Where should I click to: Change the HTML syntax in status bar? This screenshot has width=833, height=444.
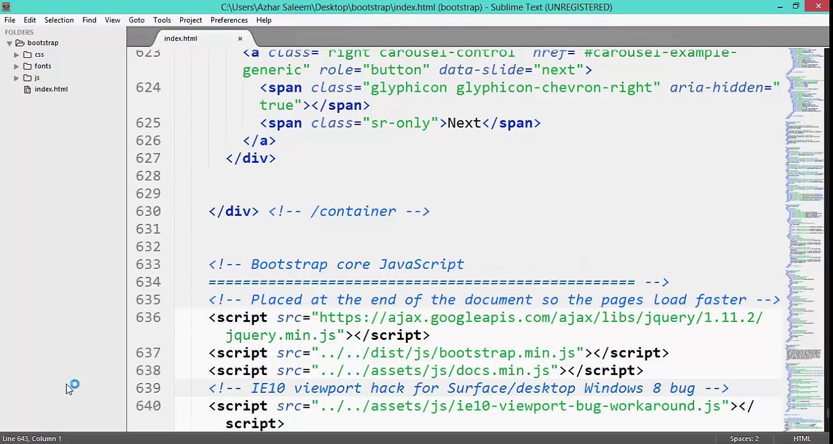click(802, 438)
